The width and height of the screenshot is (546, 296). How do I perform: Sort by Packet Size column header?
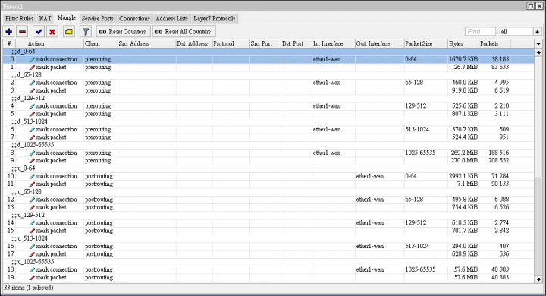coord(425,43)
